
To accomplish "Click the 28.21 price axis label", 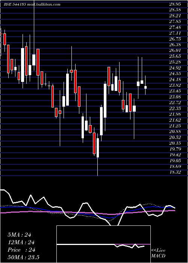I will click(x=175, y=16).
